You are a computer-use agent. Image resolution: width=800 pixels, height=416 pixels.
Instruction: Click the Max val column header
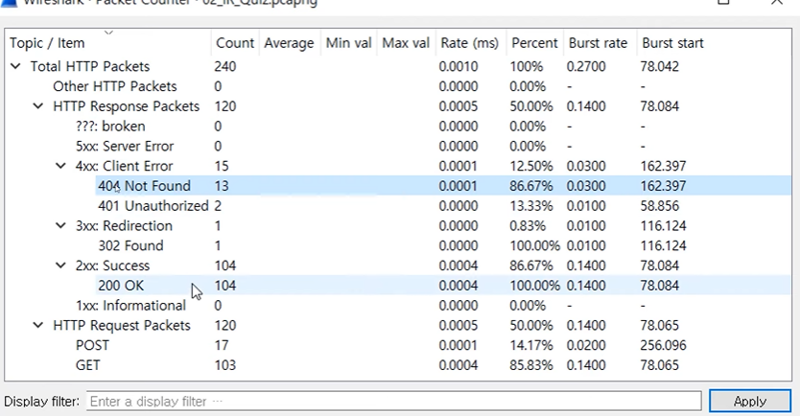(406, 43)
